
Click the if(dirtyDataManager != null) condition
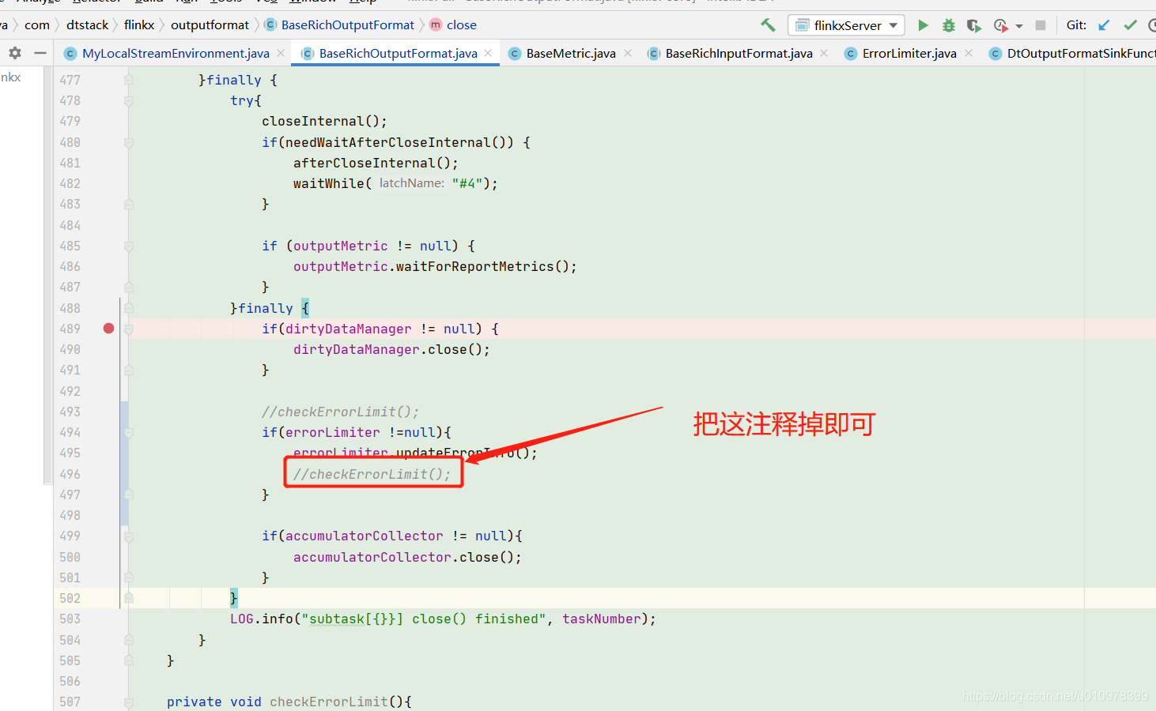point(380,329)
